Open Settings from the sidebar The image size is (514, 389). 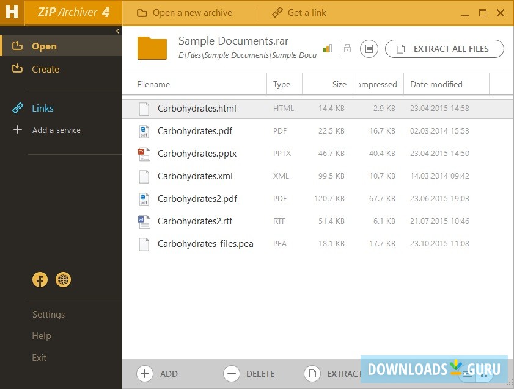(x=48, y=315)
